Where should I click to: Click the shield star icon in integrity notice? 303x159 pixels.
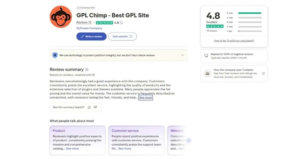(x=55, y=55)
